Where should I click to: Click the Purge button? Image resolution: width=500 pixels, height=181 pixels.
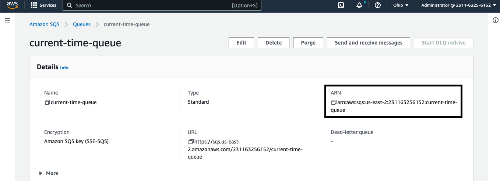308,43
